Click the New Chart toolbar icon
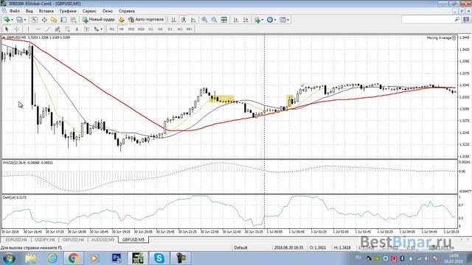Viewport: 472px width, 265px height. click(x=7, y=20)
